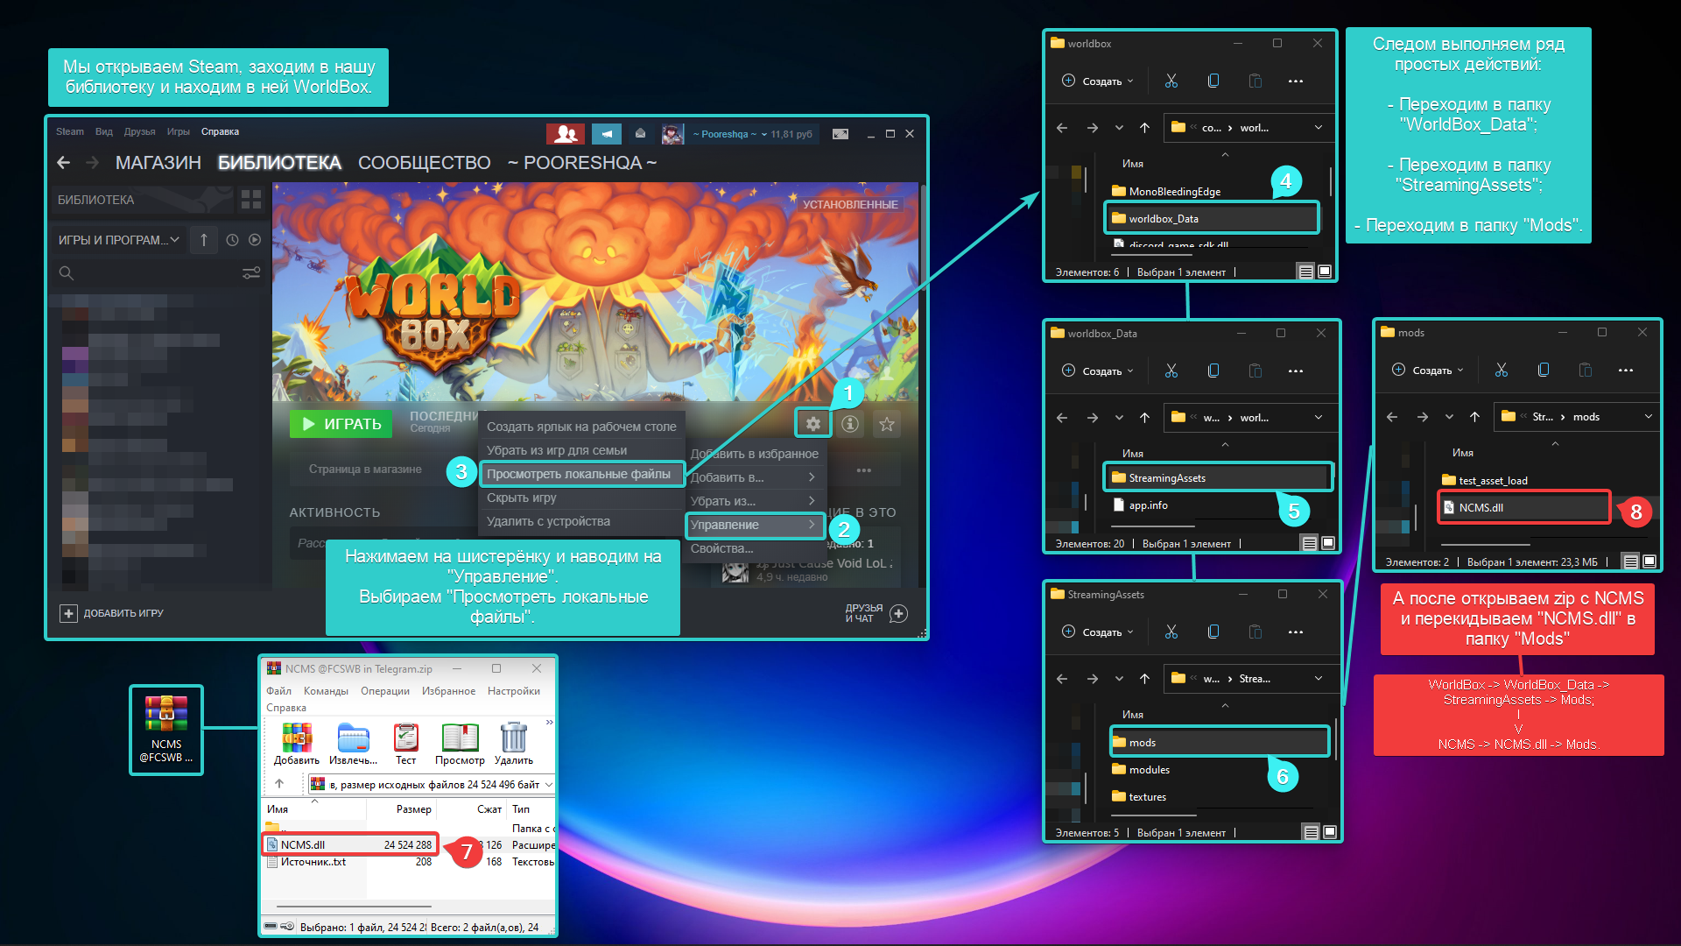Viewport: 1681px width, 946px height.
Task: Toggle thumbnails view in worldbox_Data window
Action: pyautogui.click(x=1328, y=543)
